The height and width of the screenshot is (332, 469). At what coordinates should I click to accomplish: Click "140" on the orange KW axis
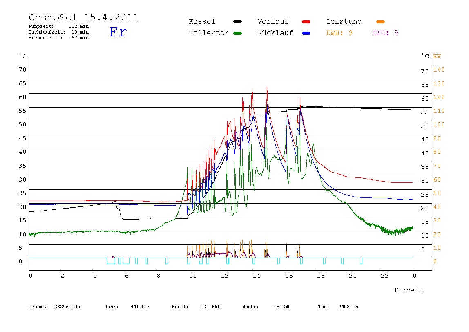pos(439,70)
